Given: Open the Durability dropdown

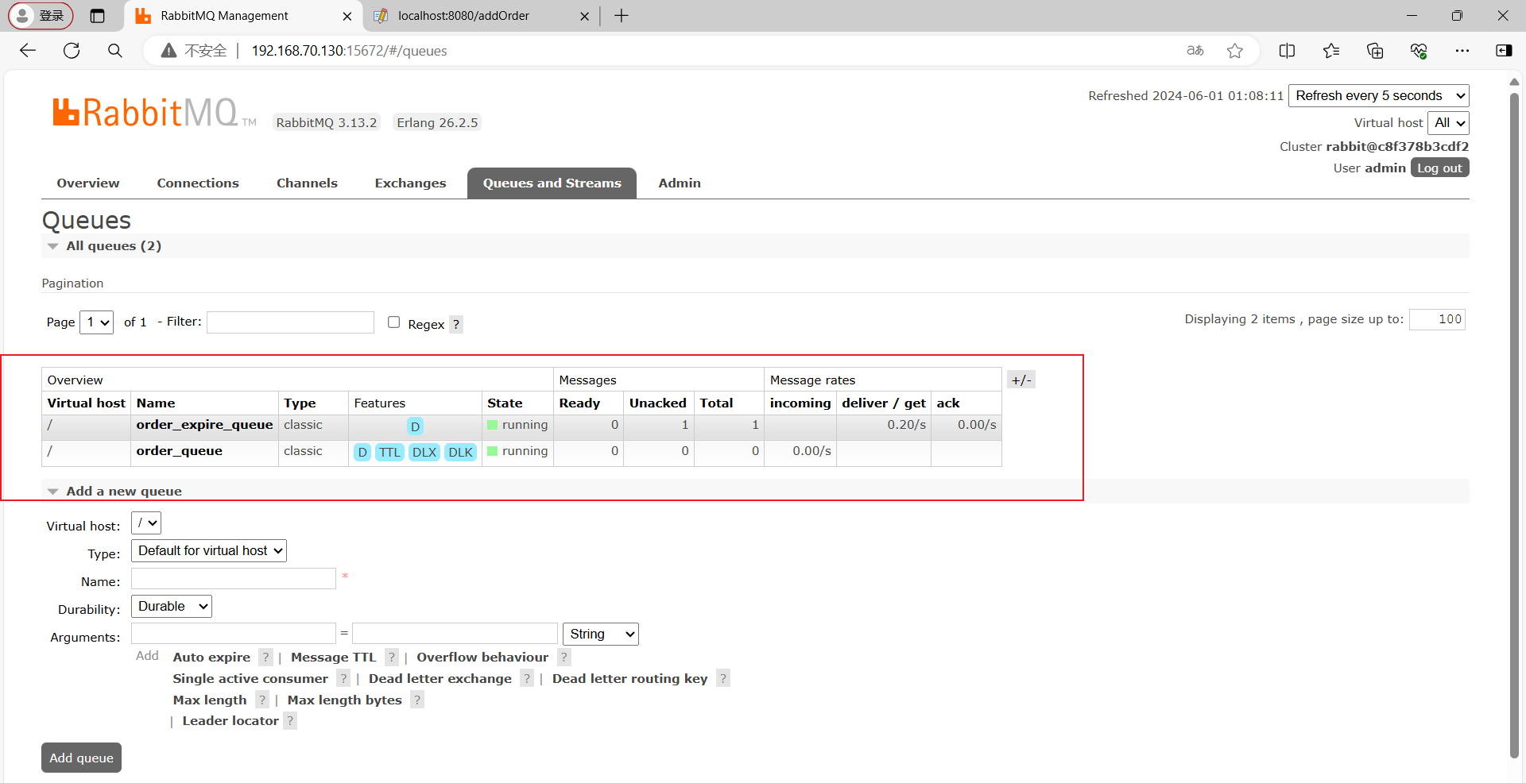Looking at the screenshot, I should click(x=172, y=607).
